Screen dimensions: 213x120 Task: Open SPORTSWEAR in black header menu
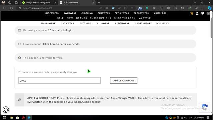pyautogui.click(x=141, y=13)
